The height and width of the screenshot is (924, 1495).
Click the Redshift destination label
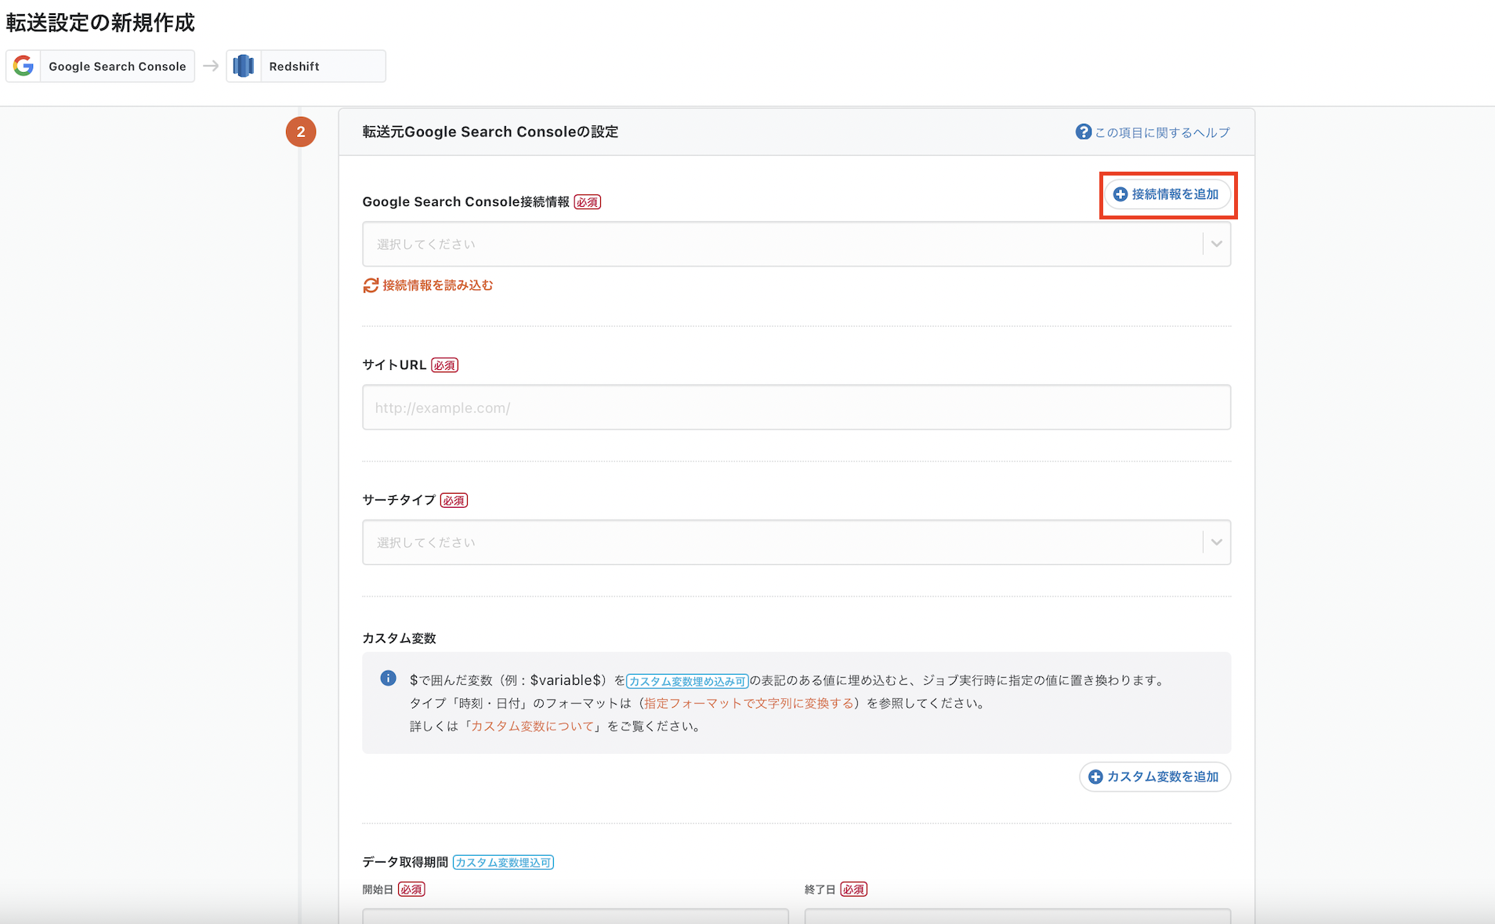point(294,67)
